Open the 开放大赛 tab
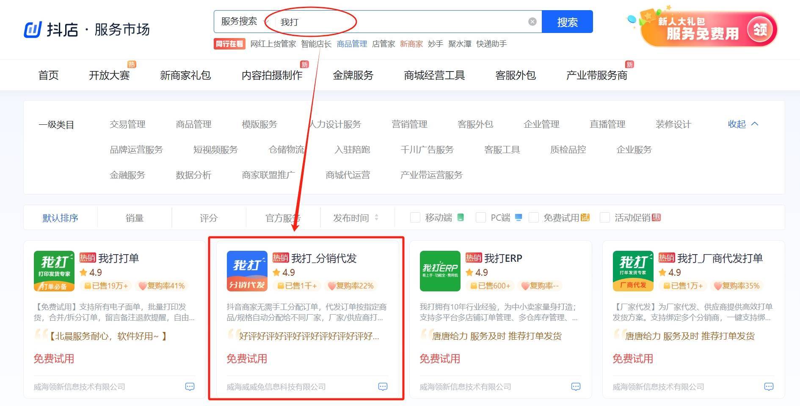 click(x=109, y=75)
